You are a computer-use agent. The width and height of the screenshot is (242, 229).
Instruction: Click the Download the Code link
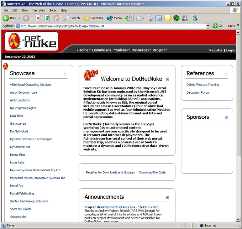pyautogui.click(x=152, y=172)
